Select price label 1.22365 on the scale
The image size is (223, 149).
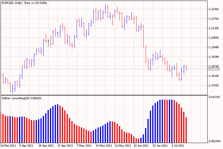tap(214, 9)
